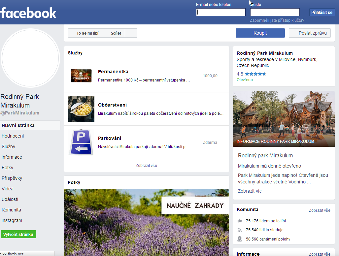Open the Občerstvení food photo
Viewport: 339px width, 256px height.
[x=81, y=109]
